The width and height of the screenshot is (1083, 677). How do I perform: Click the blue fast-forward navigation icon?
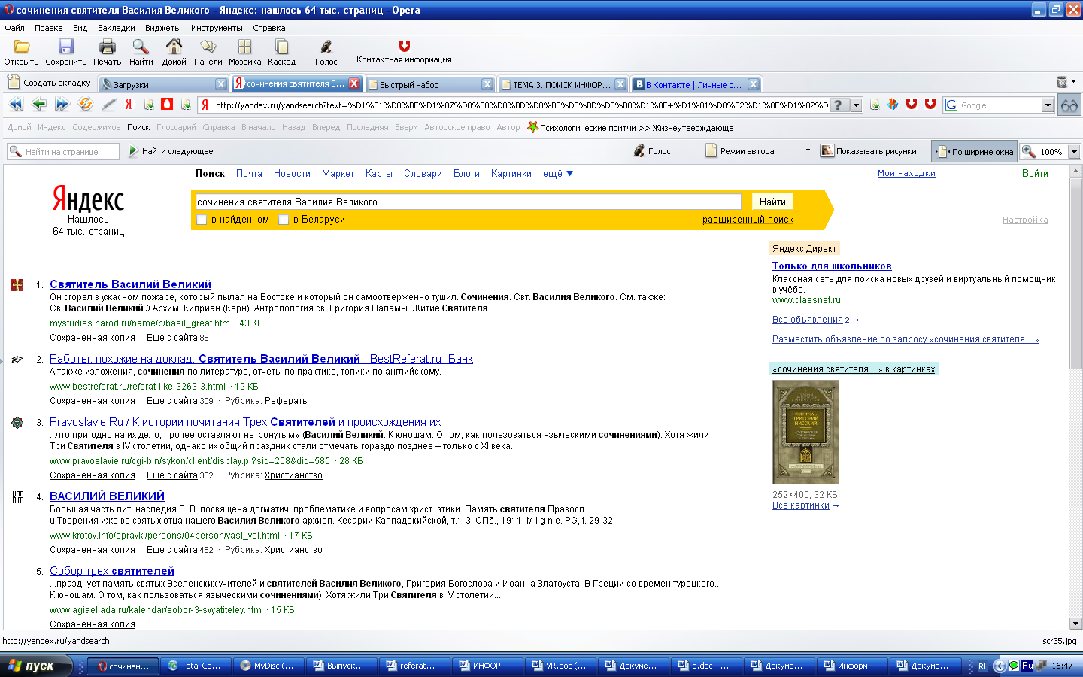tap(62, 104)
